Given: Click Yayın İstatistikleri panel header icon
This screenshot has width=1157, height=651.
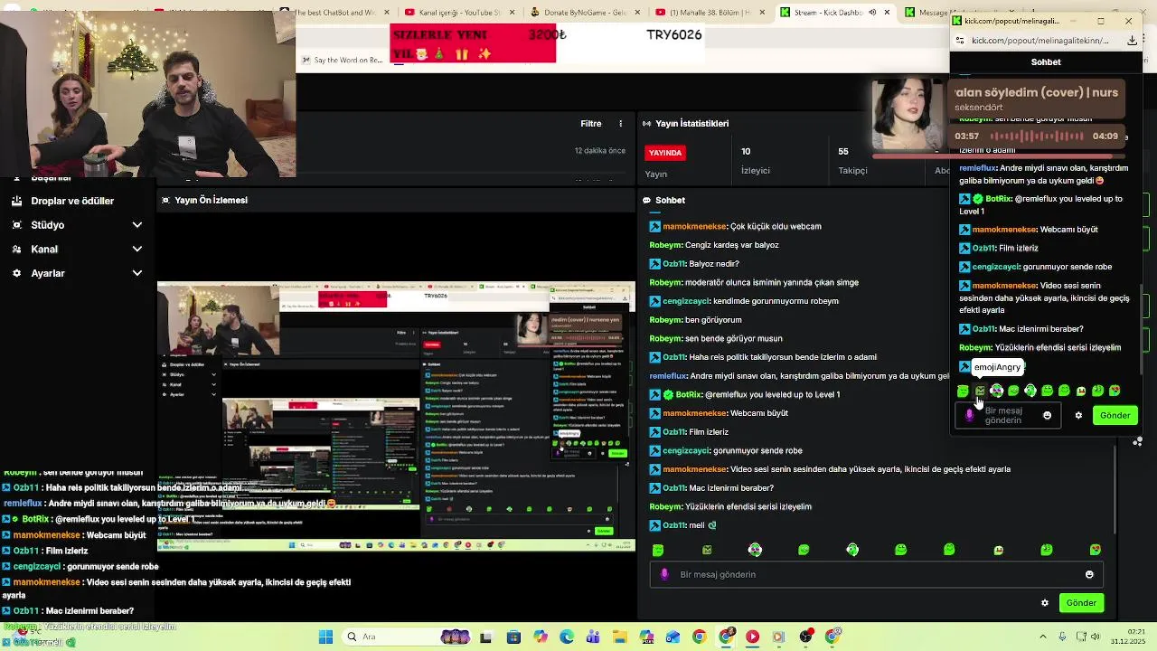Looking at the screenshot, I should pos(646,124).
